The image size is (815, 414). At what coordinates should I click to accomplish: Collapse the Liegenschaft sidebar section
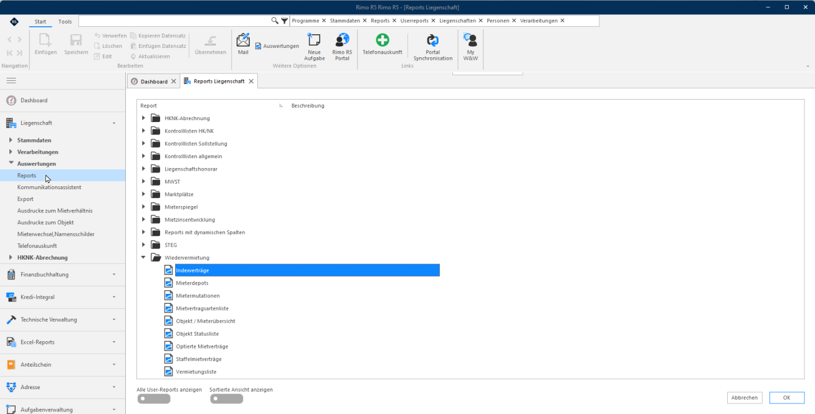(114, 123)
